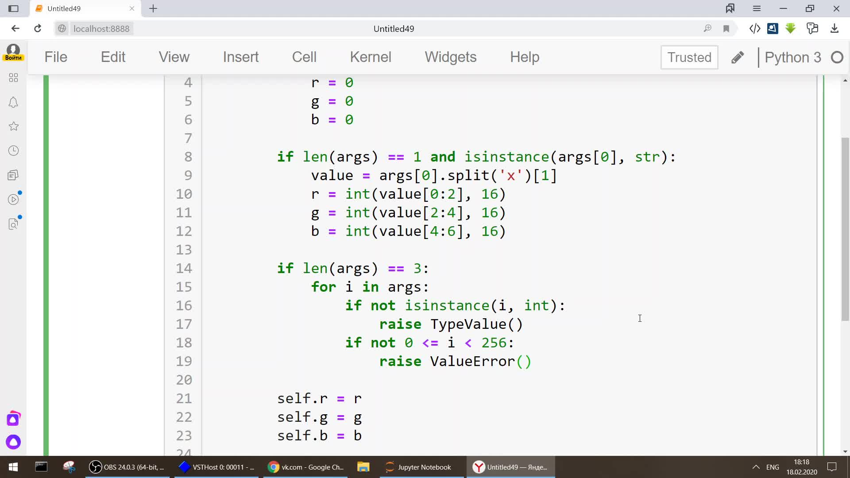This screenshot has height=478, width=850.
Task: Click on 'self.r = r' code line
Action: 320,399
